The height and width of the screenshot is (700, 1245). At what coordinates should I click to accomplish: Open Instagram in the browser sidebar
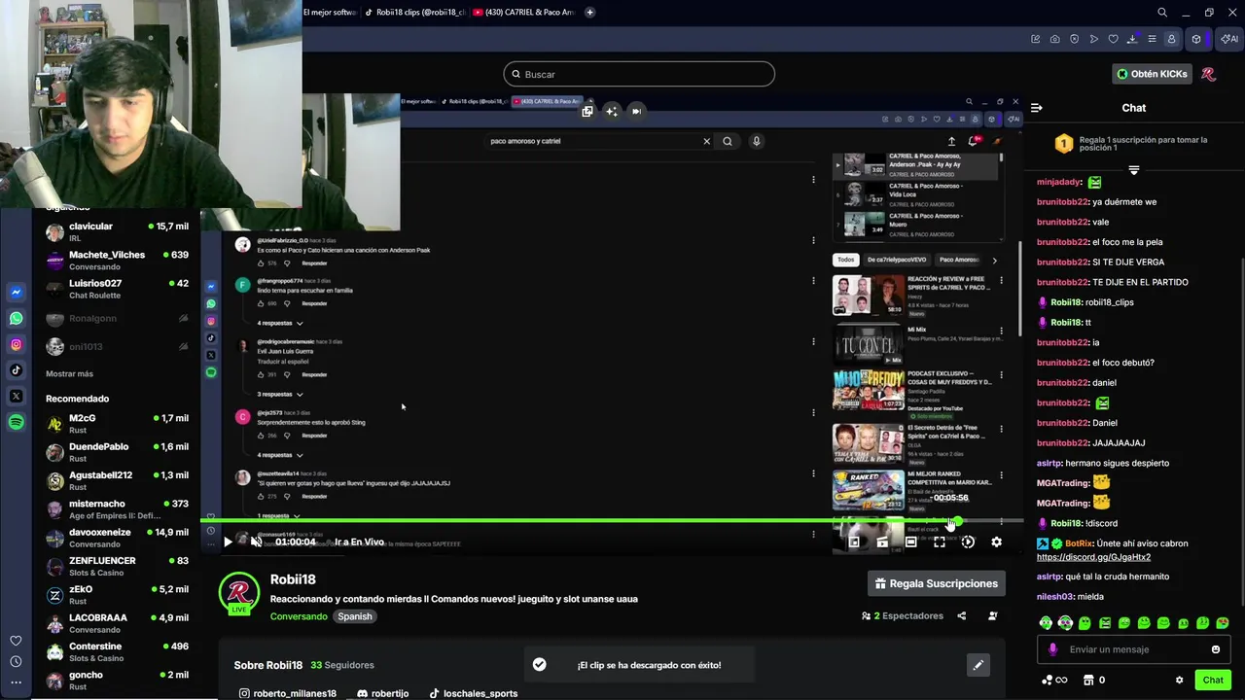17,344
